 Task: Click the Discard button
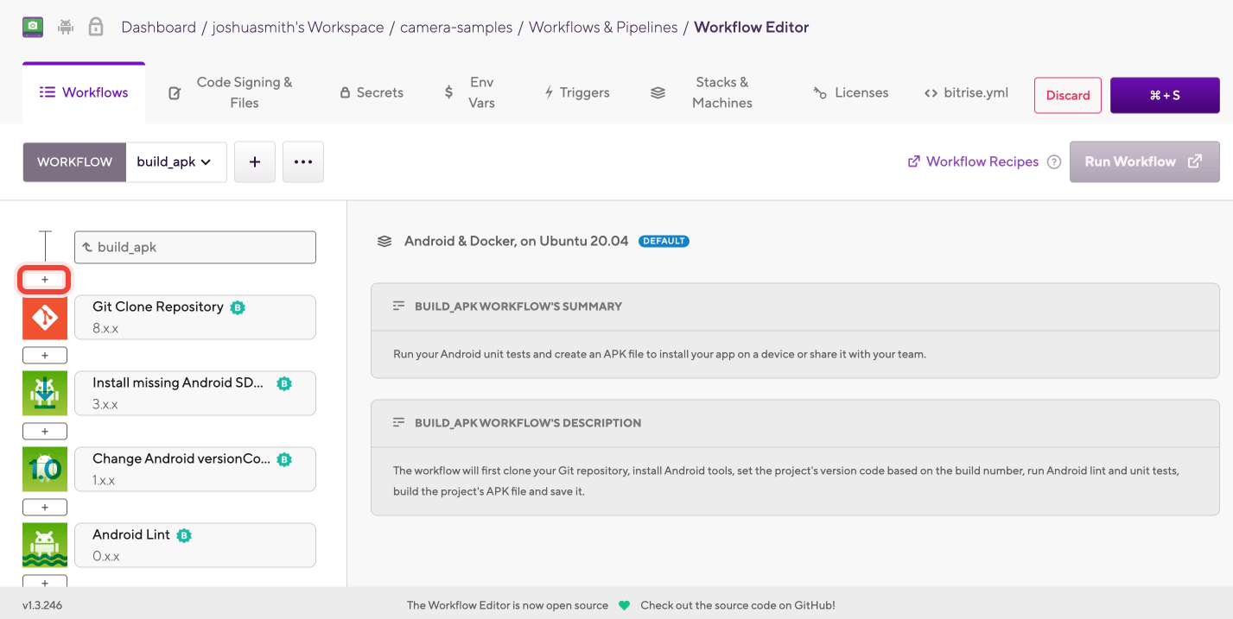(x=1067, y=95)
